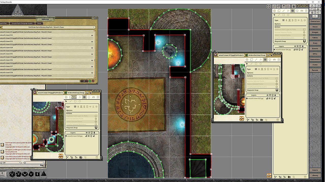Click the question mark help icon on the main map
The image size is (325, 182).
coord(303,6)
